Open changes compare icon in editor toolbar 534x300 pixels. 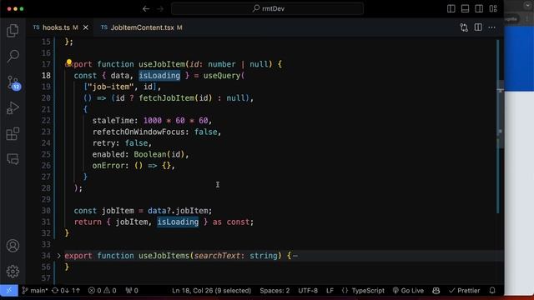pos(464,27)
